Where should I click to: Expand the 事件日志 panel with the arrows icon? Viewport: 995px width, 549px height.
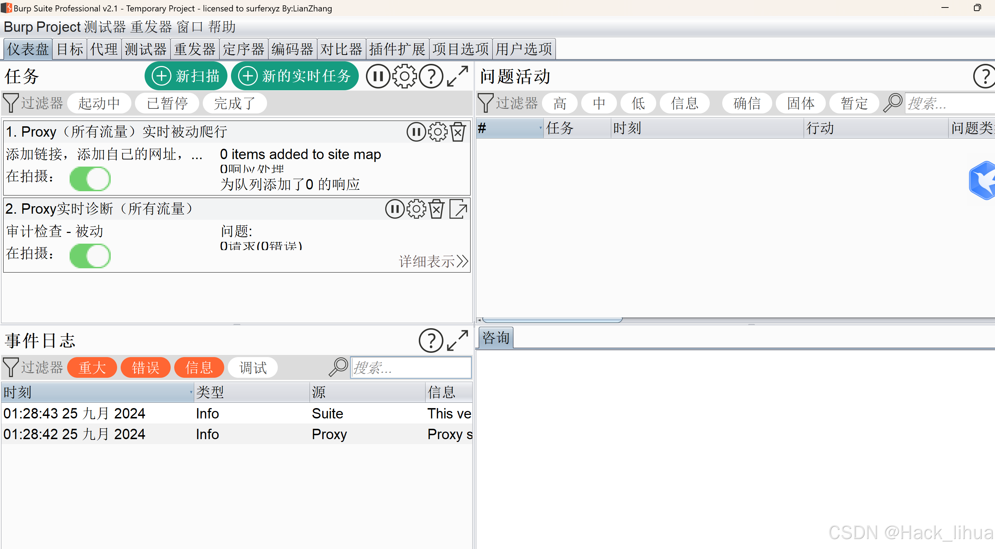pyautogui.click(x=457, y=340)
